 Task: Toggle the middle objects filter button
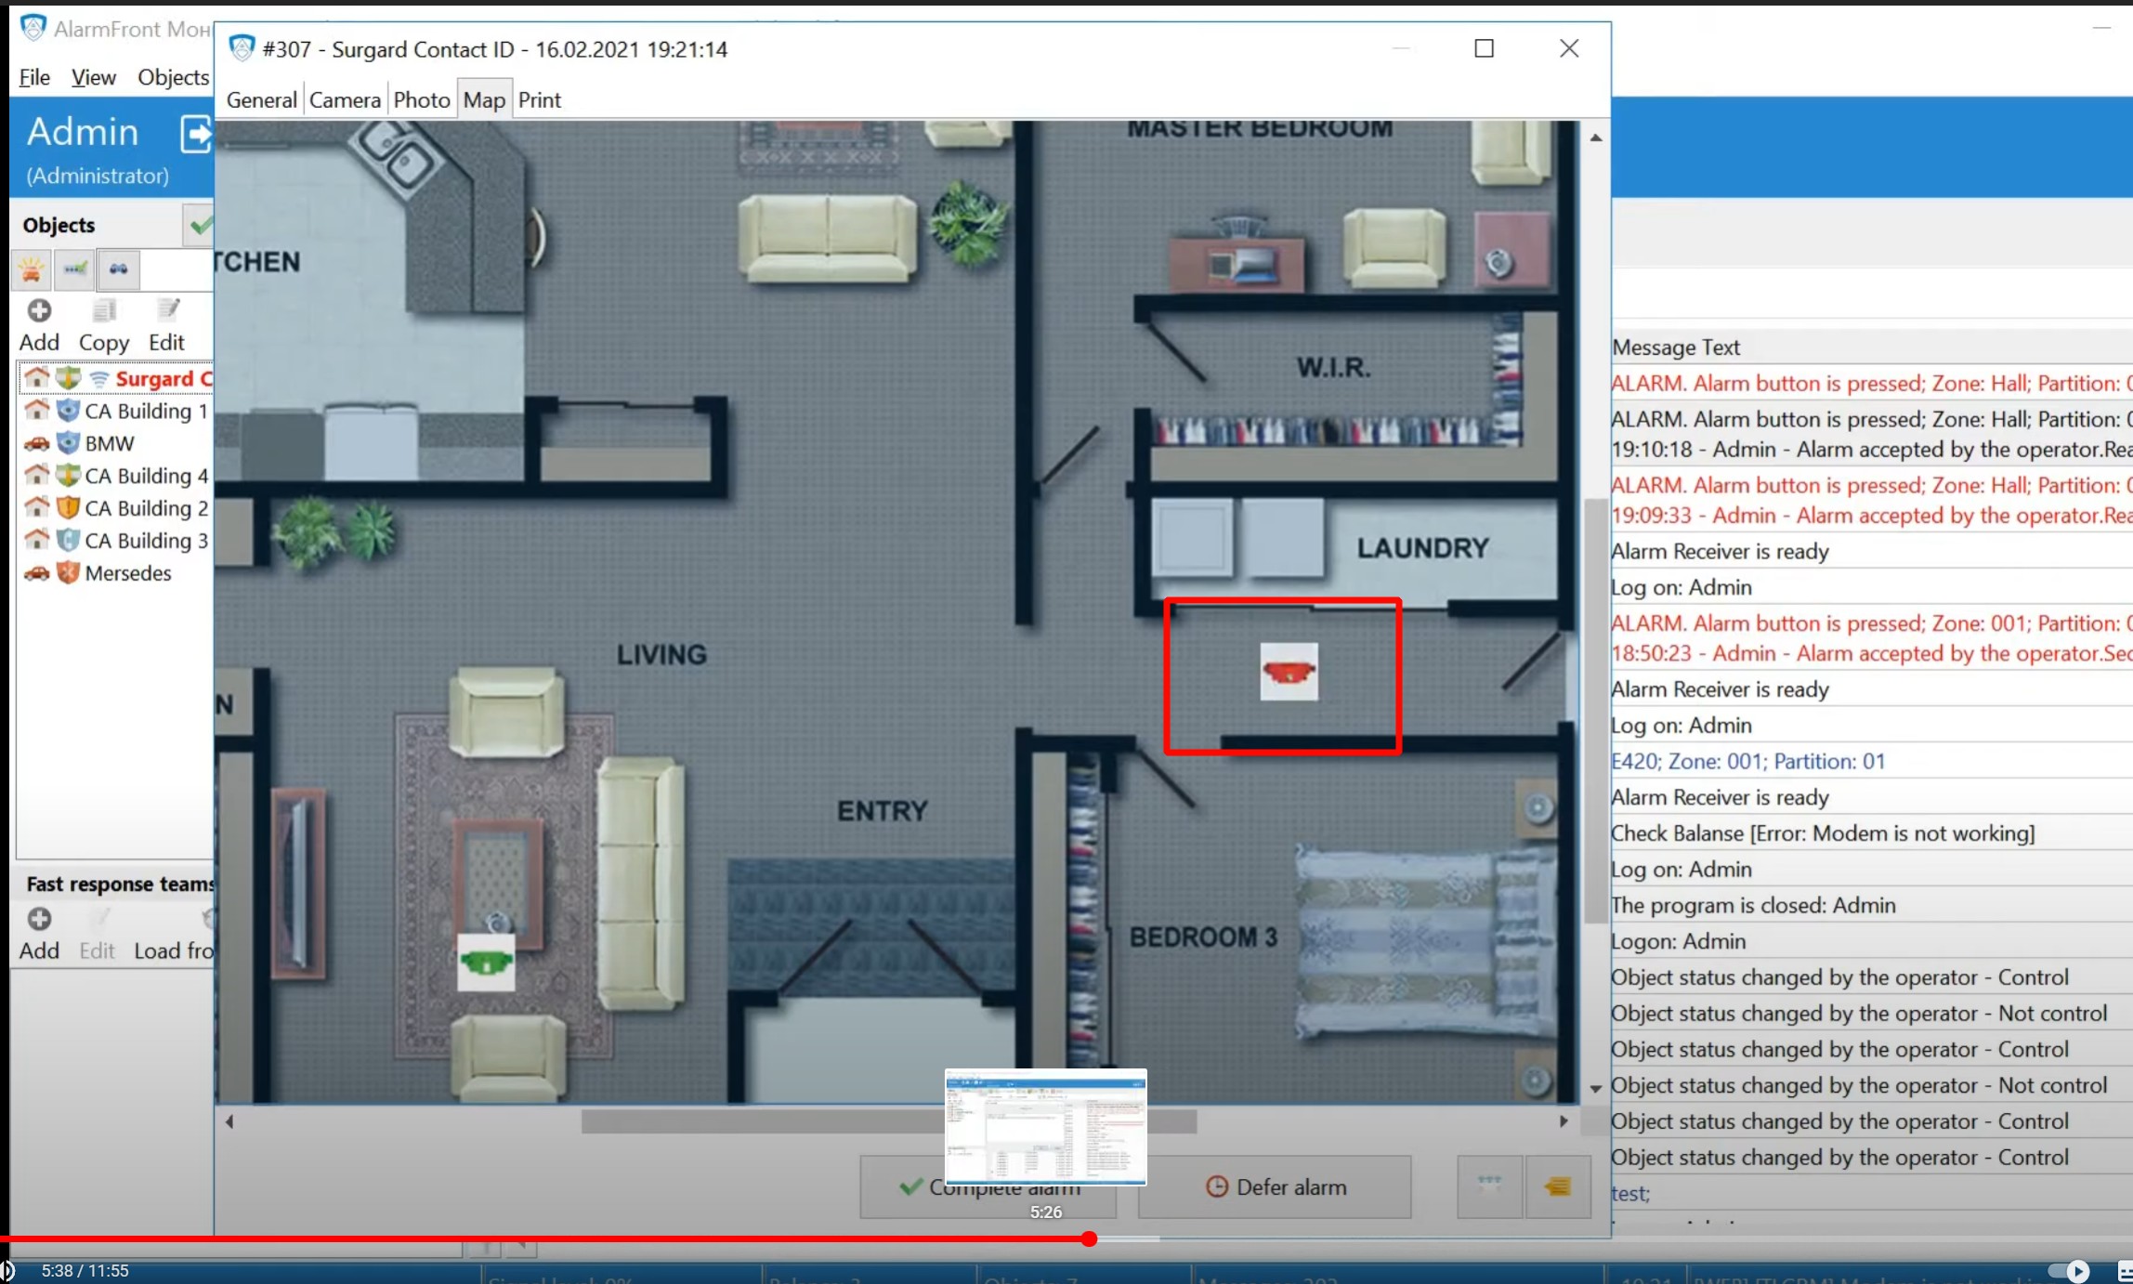pyautogui.click(x=74, y=269)
